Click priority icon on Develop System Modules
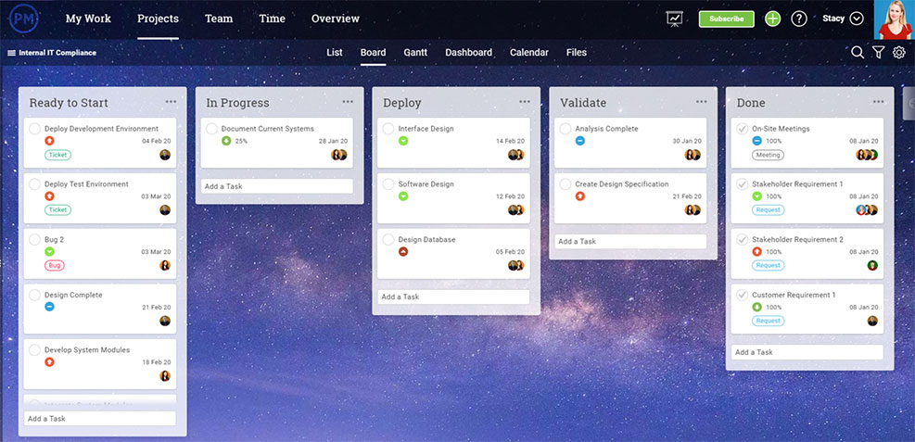This screenshot has height=442, width=915. (50, 362)
